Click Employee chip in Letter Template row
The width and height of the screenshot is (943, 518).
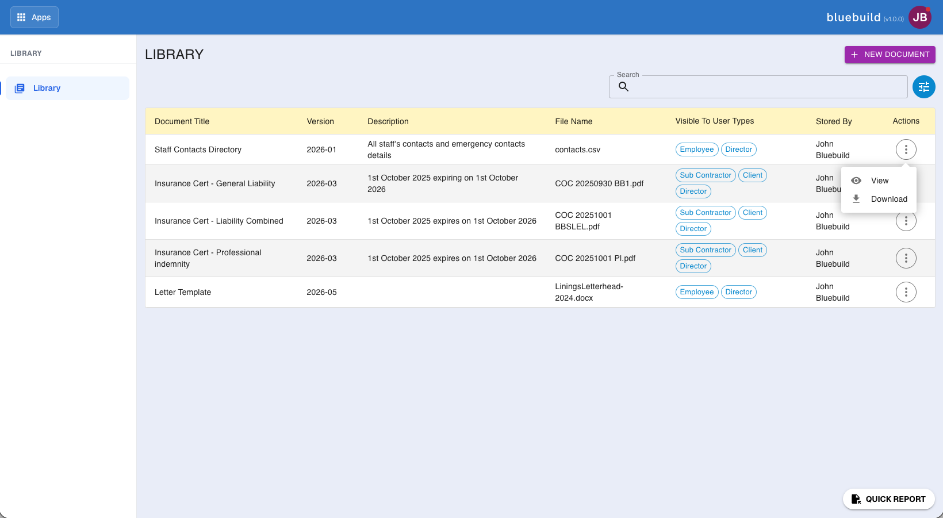click(697, 292)
